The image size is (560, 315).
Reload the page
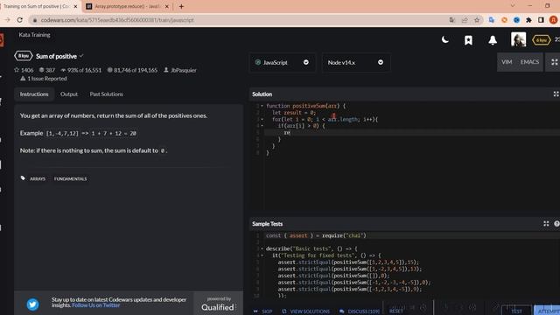pyautogui.click(x=20, y=20)
